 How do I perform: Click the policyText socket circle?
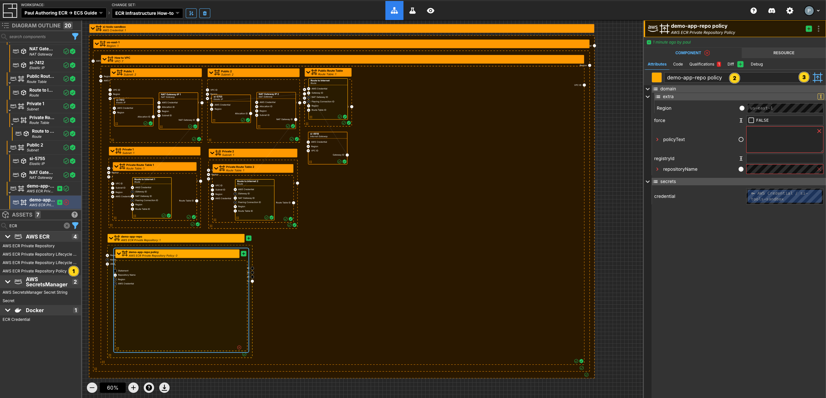click(x=741, y=139)
